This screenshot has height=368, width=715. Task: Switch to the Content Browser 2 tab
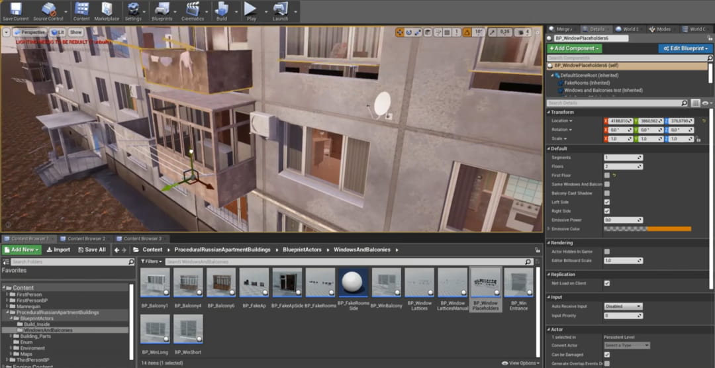click(85, 238)
